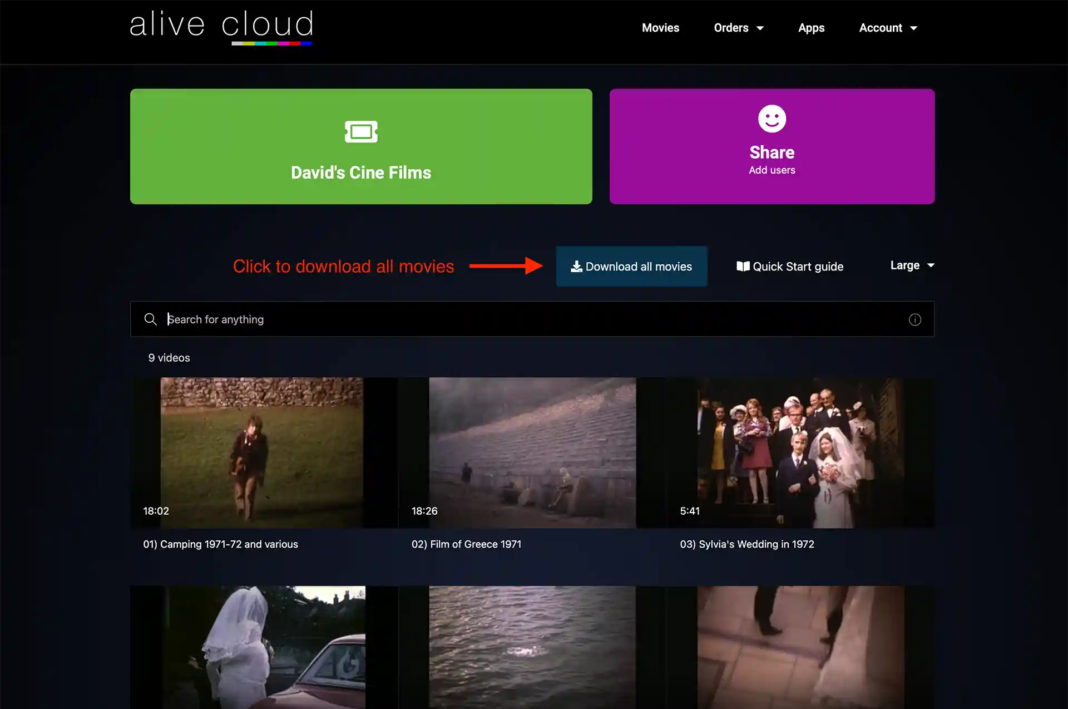Focus the Search for anything field
The height and width of the screenshot is (709, 1068).
[x=532, y=319]
